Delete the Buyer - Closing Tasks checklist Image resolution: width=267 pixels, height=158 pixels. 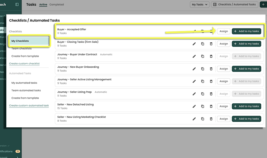pyautogui.click(x=211, y=44)
